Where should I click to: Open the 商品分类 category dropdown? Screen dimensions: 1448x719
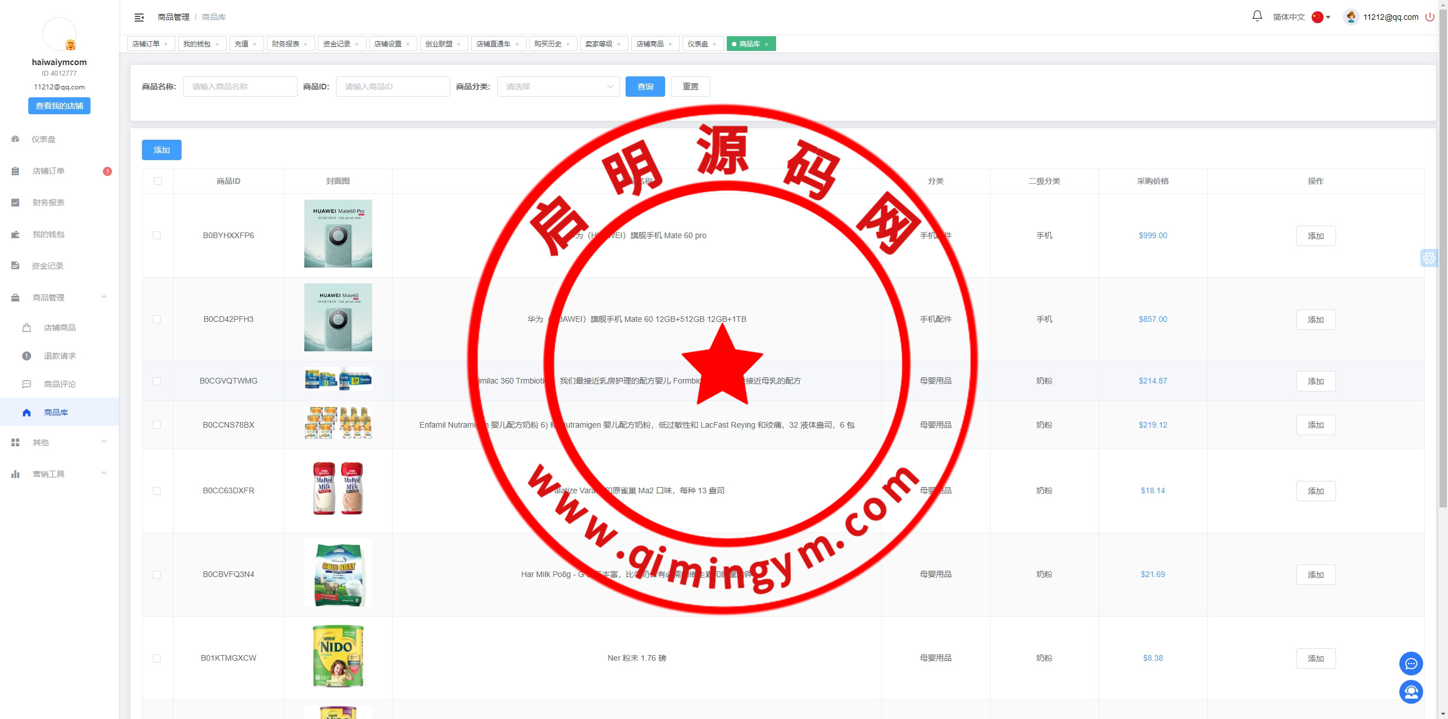558,87
